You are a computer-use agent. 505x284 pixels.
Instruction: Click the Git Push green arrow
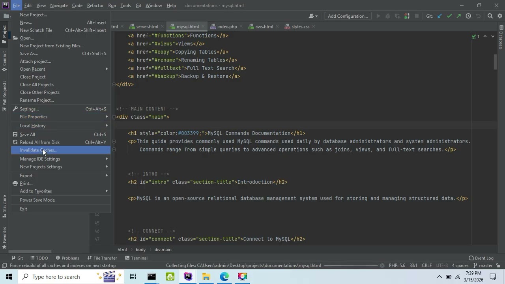point(458,16)
